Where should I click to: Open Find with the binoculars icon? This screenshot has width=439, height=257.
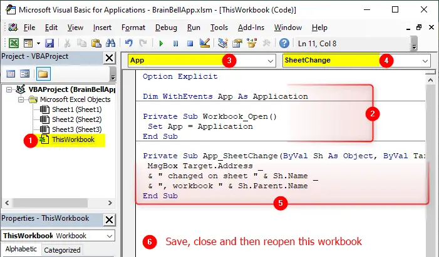111,43
